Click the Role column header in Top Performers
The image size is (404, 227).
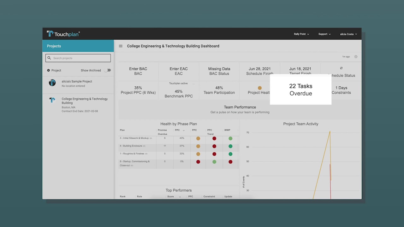point(140,197)
